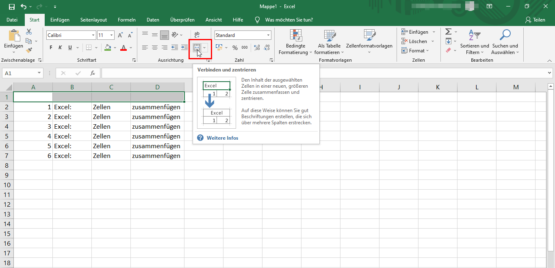Screen dimensions: 555x268
Task: Expand the name box A1 dropdown
Action: click(x=39, y=73)
